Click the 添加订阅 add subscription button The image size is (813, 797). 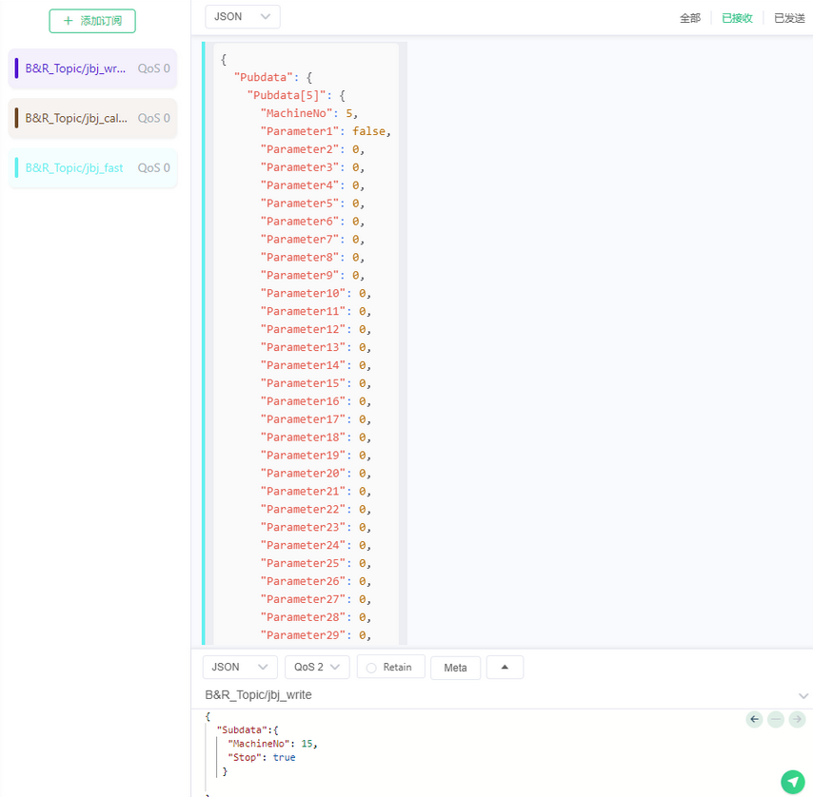point(92,21)
